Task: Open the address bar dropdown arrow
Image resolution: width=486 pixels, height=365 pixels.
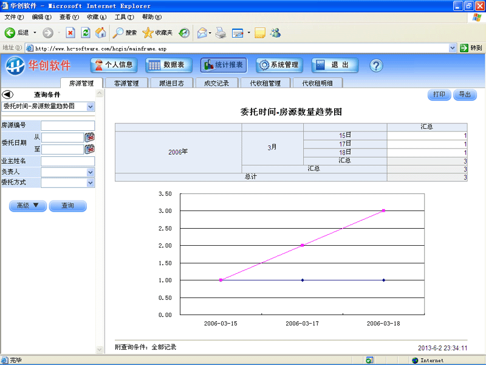Action: pyautogui.click(x=452, y=48)
